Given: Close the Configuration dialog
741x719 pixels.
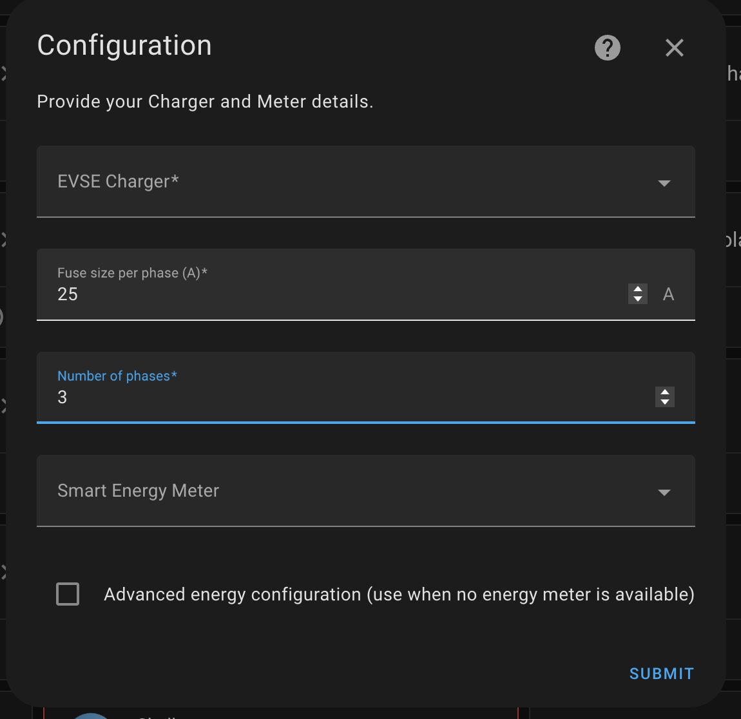Looking at the screenshot, I should 674,48.
